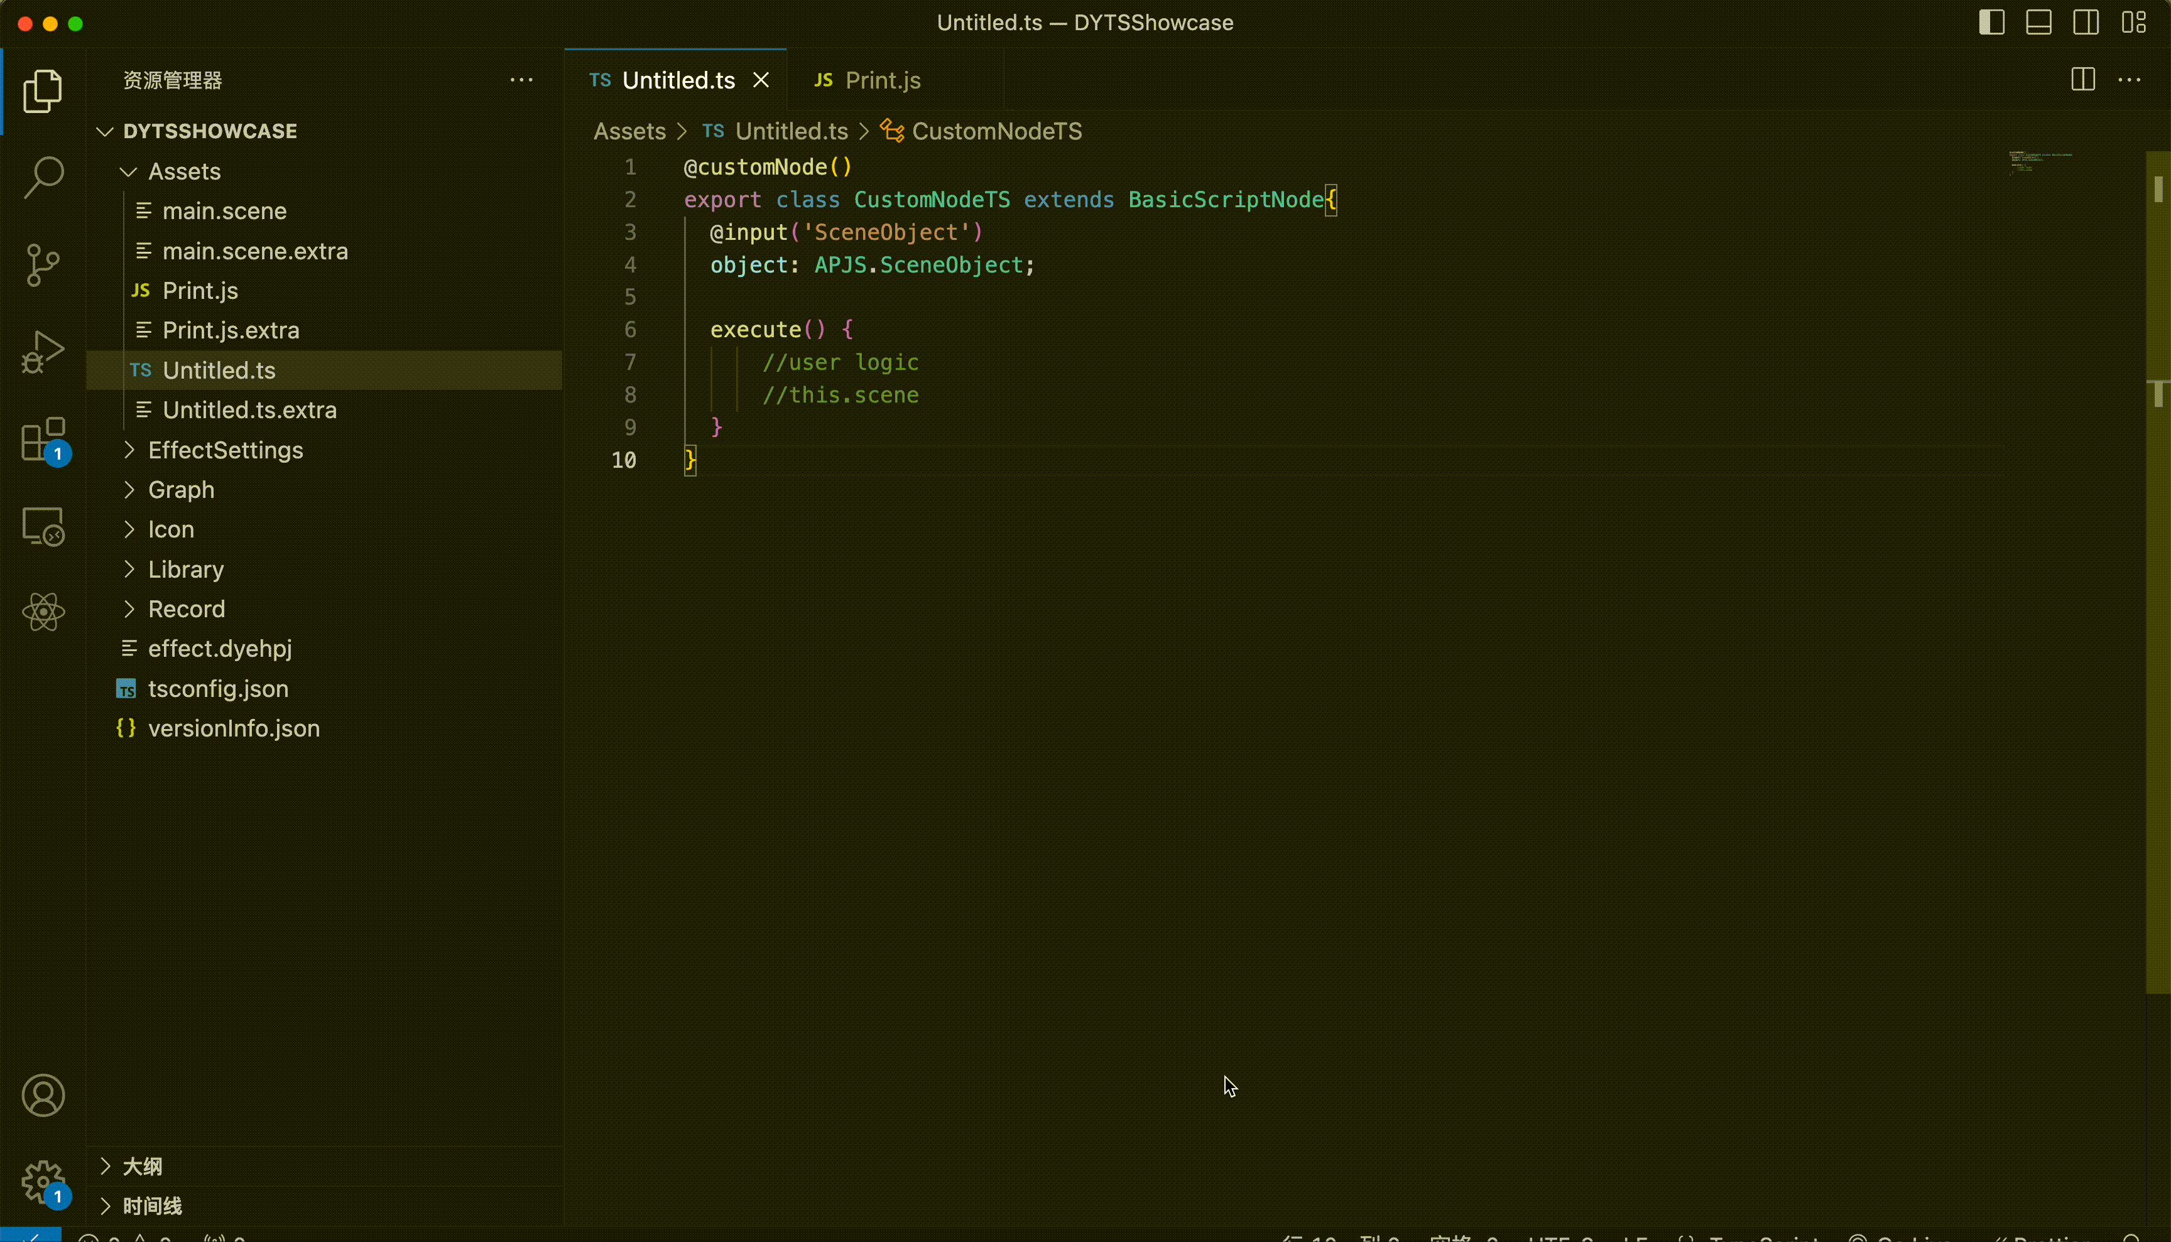
Task: Open explorer panel More Actions ellipsis
Action: click(x=521, y=79)
